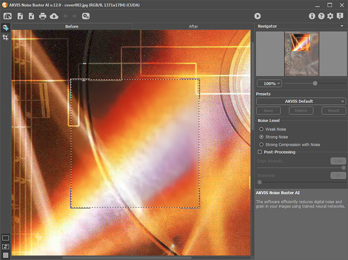The height and width of the screenshot is (260, 348).
Task: Switch to the Before tab
Action: pos(72,26)
